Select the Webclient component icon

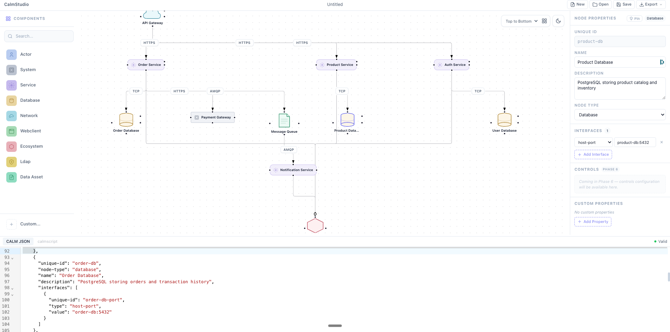[x=12, y=131]
